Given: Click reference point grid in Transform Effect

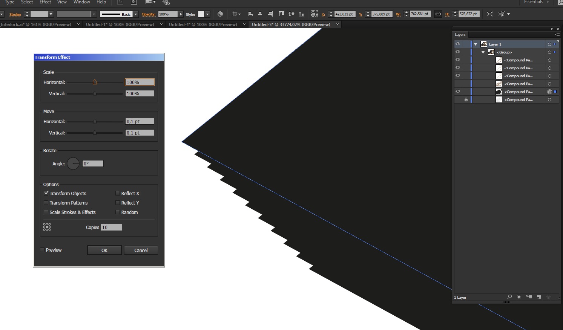Looking at the screenshot, I should click(47, 227).
